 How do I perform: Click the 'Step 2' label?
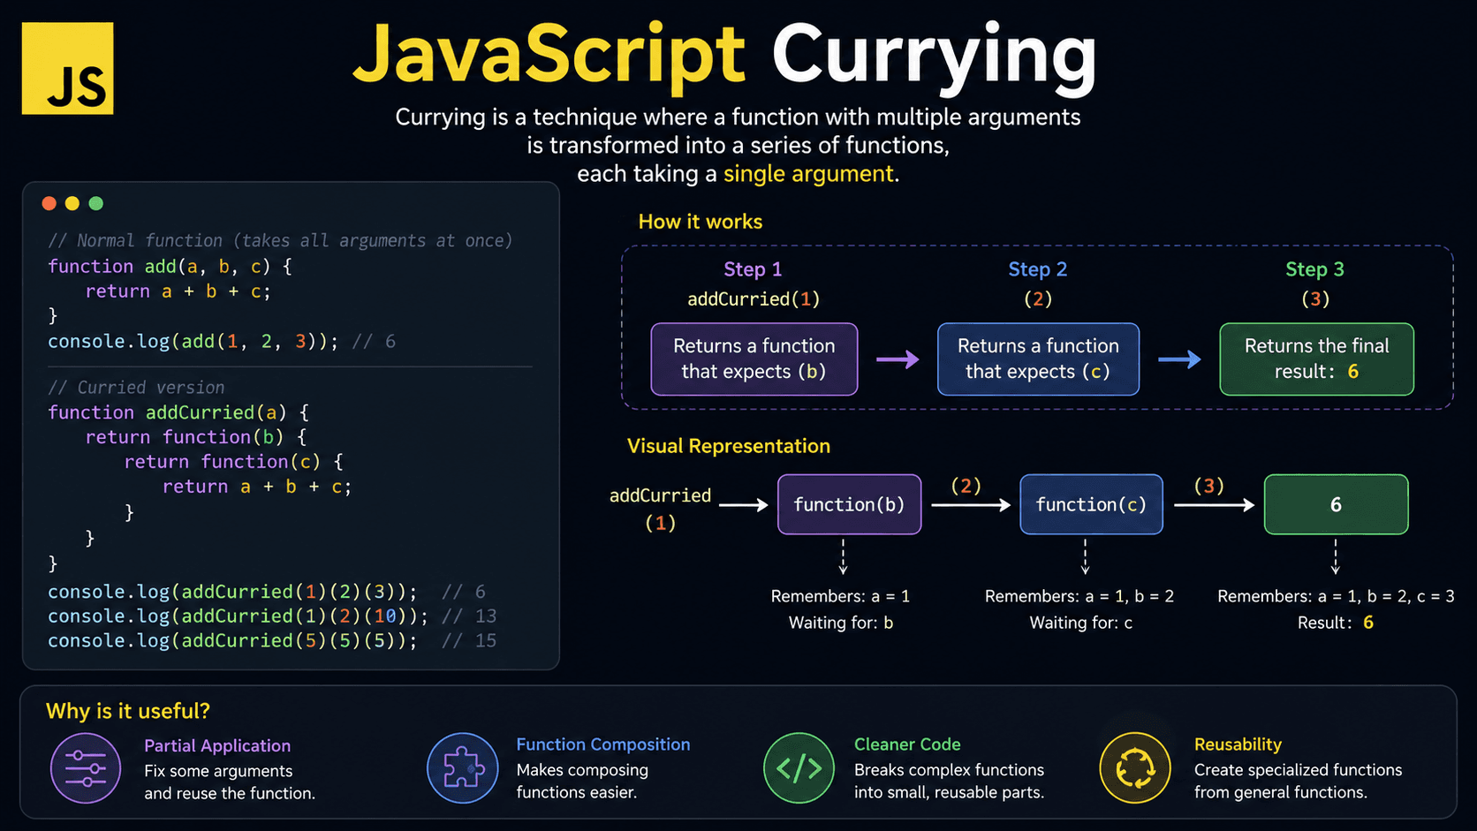pyautogui.click(x=1038, y=269)
